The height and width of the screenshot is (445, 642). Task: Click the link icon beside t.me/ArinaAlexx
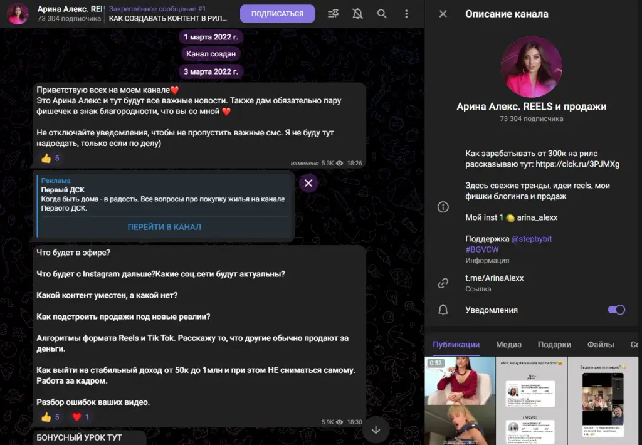443,283
